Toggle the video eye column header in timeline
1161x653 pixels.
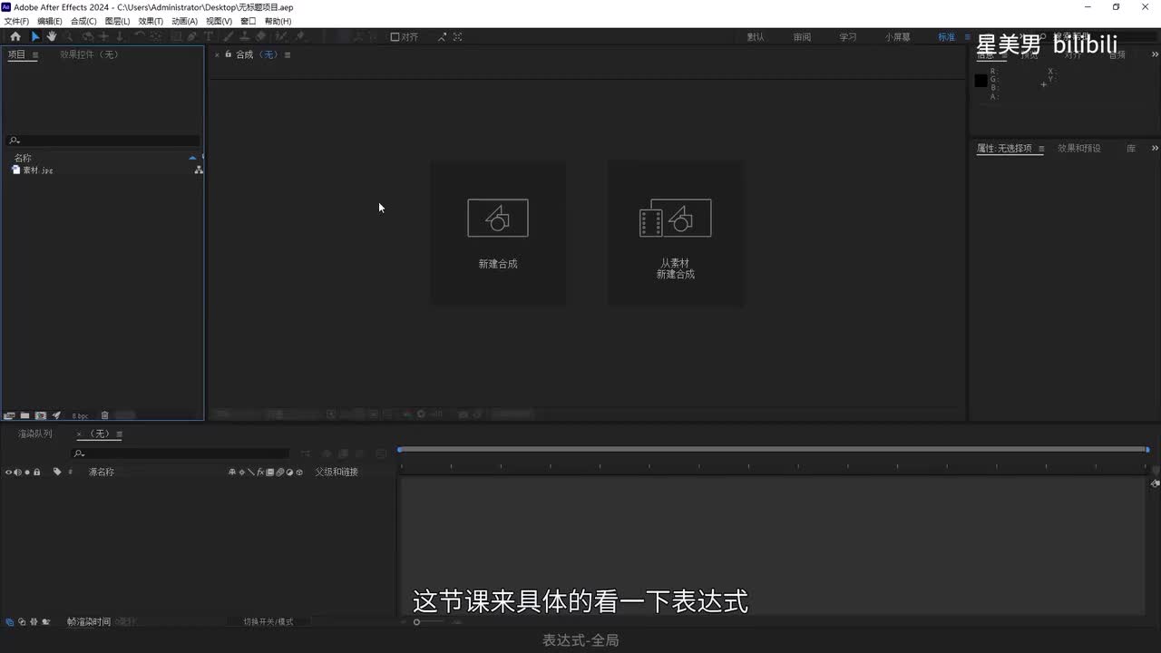[8, 473]
